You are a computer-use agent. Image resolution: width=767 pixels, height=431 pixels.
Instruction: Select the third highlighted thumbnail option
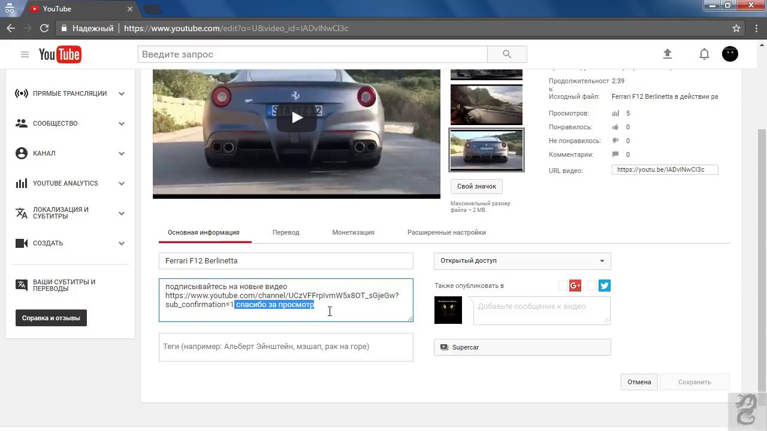487,150
